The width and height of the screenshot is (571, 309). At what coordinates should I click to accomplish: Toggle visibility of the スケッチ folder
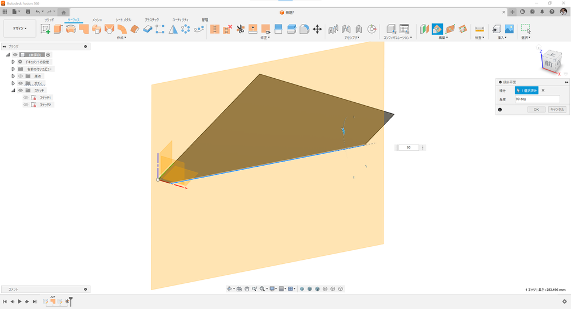click(21, 90)
